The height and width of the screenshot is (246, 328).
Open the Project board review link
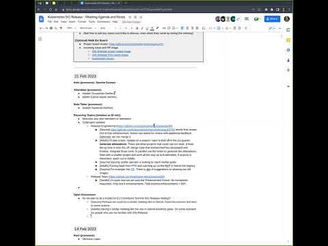click(136, 44)
